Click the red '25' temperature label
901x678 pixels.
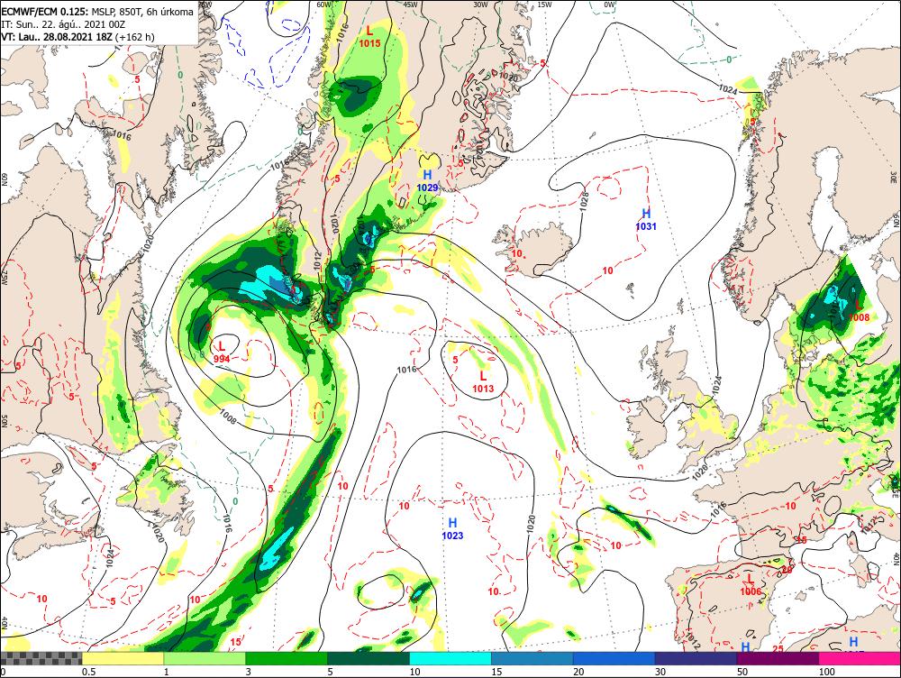pos(778,649)
